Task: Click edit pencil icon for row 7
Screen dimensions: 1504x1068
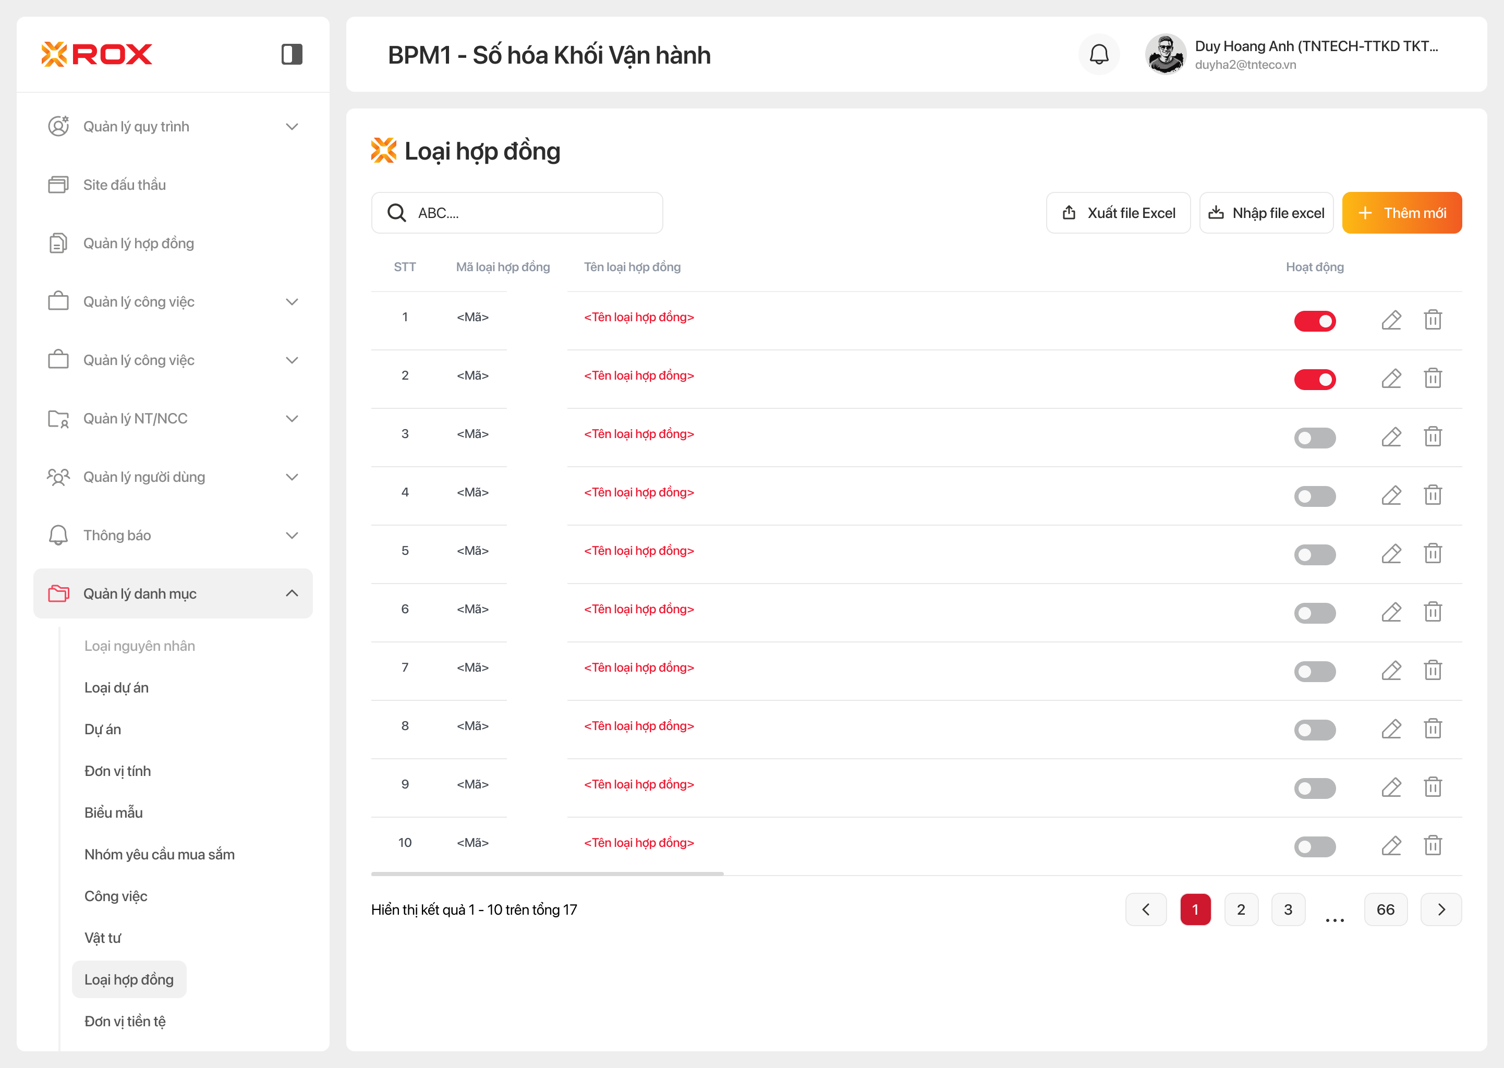Action: [x=1391, y=671]
